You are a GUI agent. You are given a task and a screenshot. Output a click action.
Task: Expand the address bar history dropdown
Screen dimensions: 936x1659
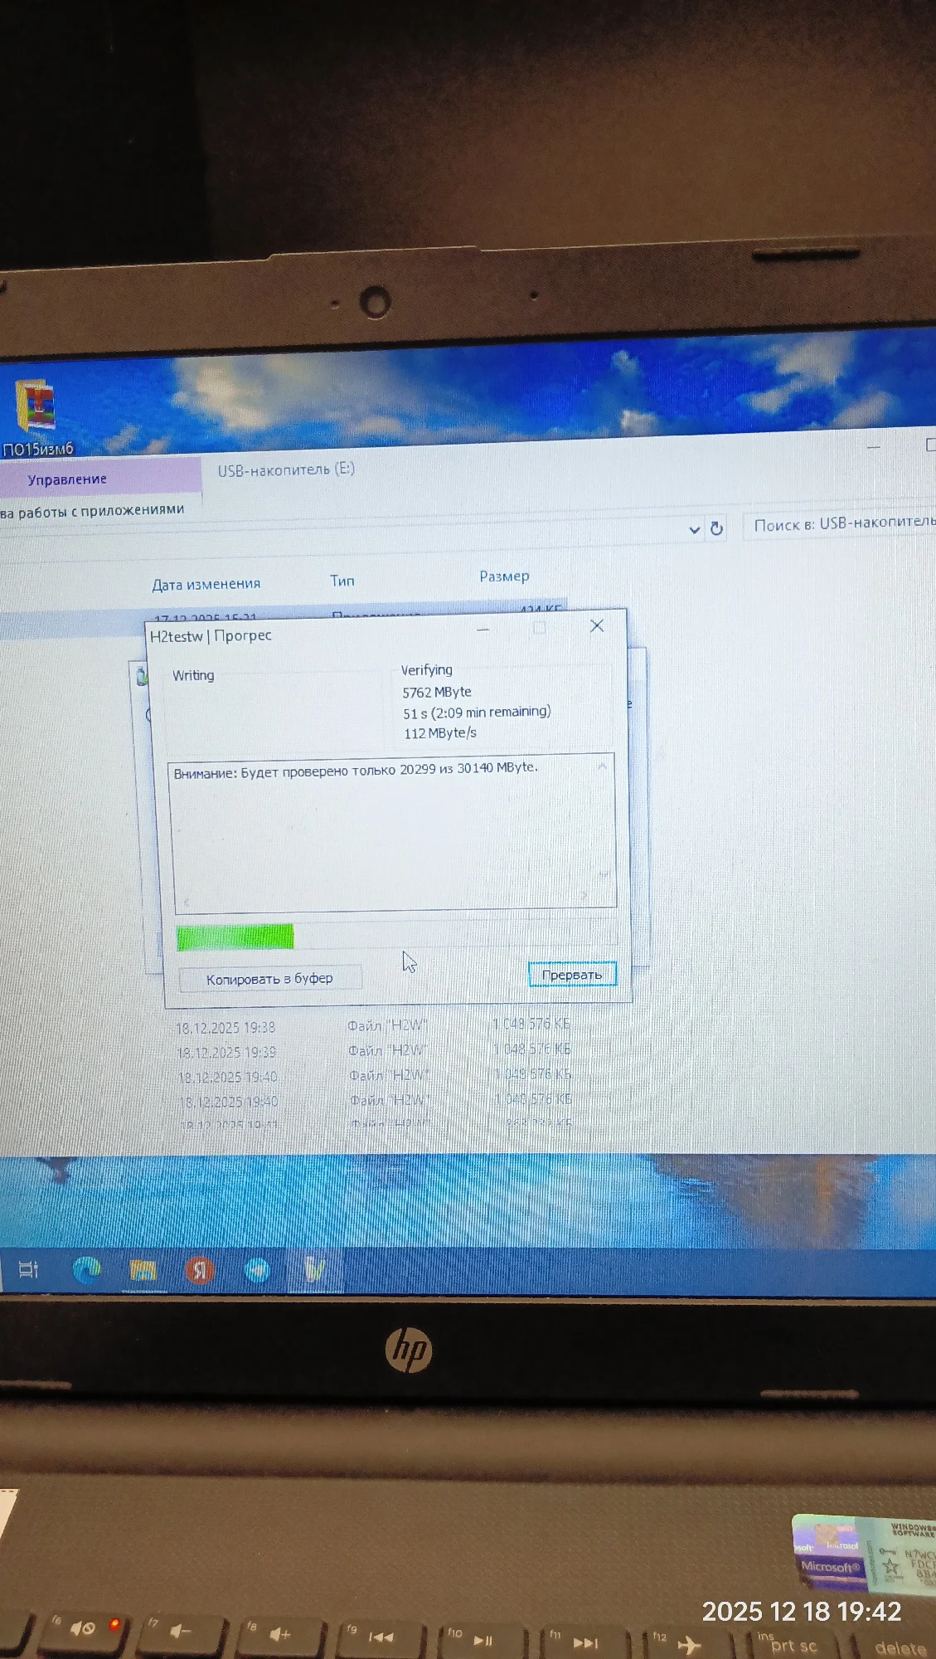(695, 529)
